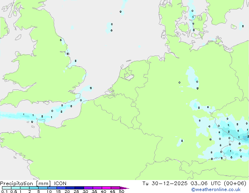Select the 2–5 mm legend color band
The height and width of the screenshot is (193, 249).
[x=34, y=188]
